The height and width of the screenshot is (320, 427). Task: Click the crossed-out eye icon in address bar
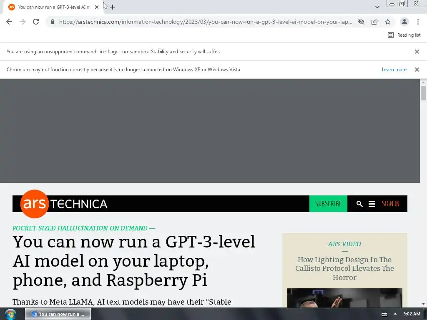[361, 22]
